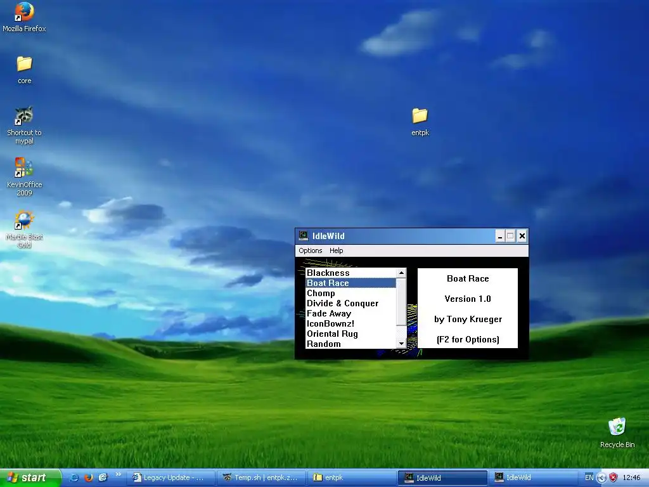649x487 pixels.
Task: Select the core folder on desktop
Action: pos(25,70)
